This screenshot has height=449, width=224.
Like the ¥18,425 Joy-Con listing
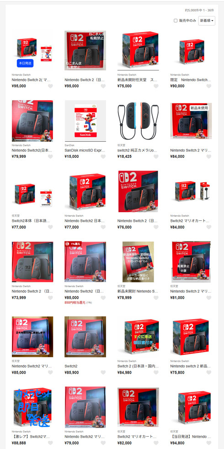156,156
